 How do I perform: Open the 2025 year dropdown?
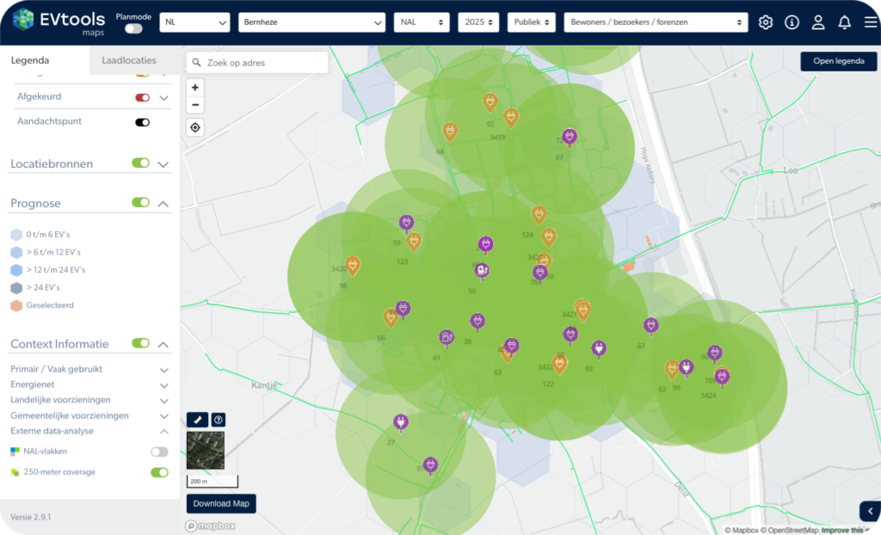pyautogui.click(x=478, y=22)
